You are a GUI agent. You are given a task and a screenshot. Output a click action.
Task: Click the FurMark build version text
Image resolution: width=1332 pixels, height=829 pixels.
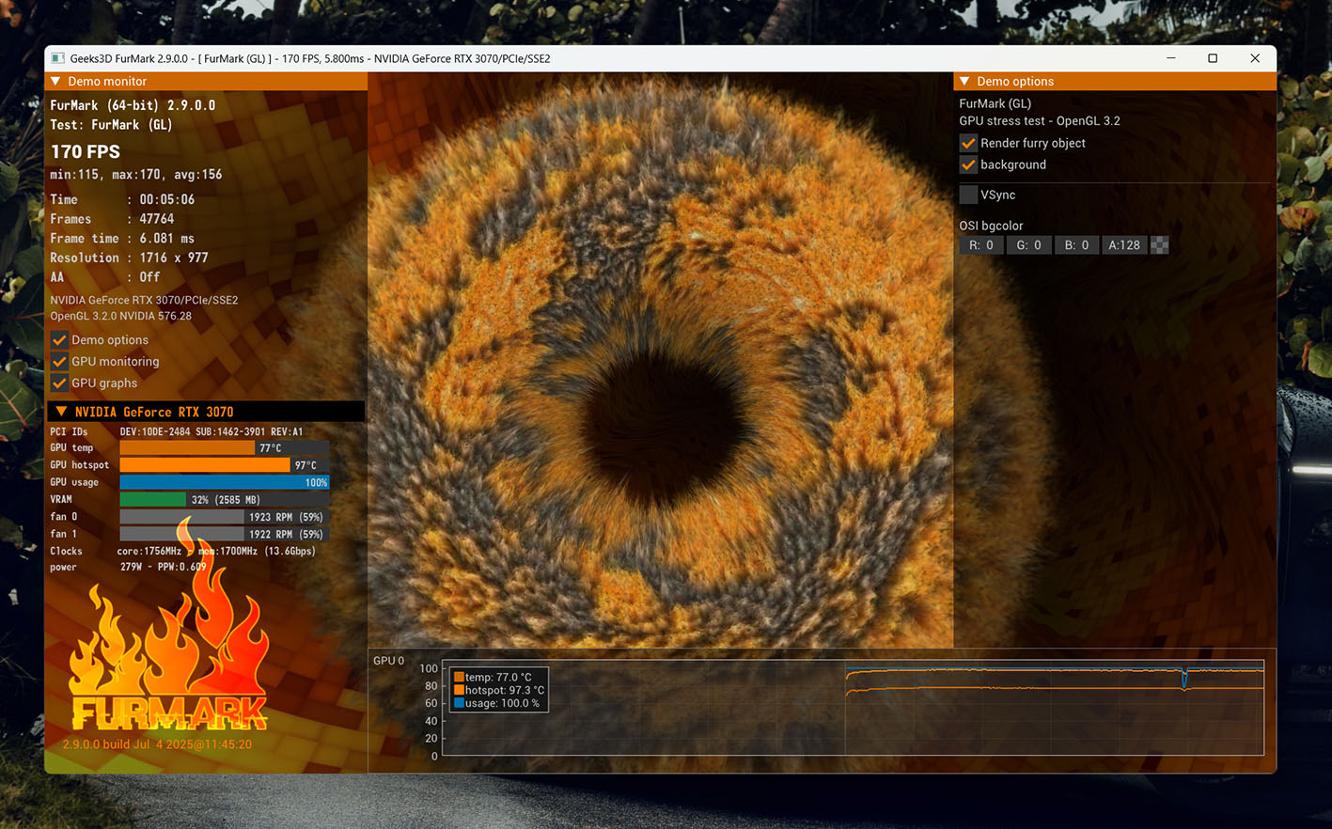click(157, 744)
